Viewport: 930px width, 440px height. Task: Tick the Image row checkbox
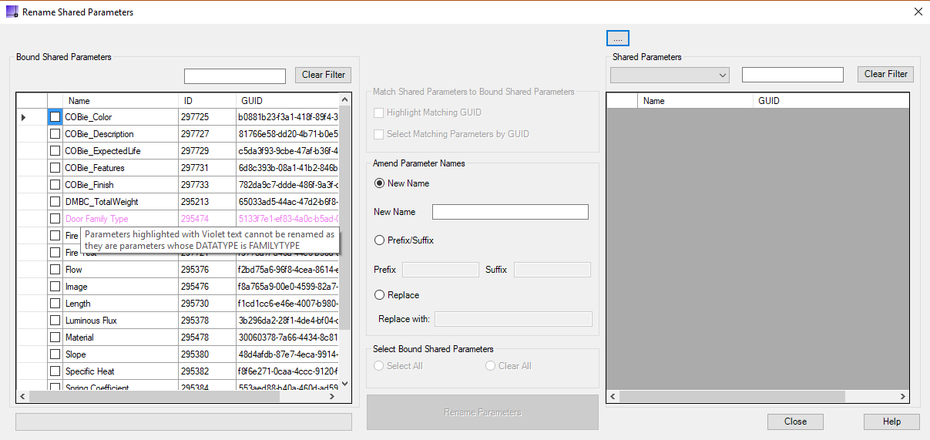pos(55,287)
